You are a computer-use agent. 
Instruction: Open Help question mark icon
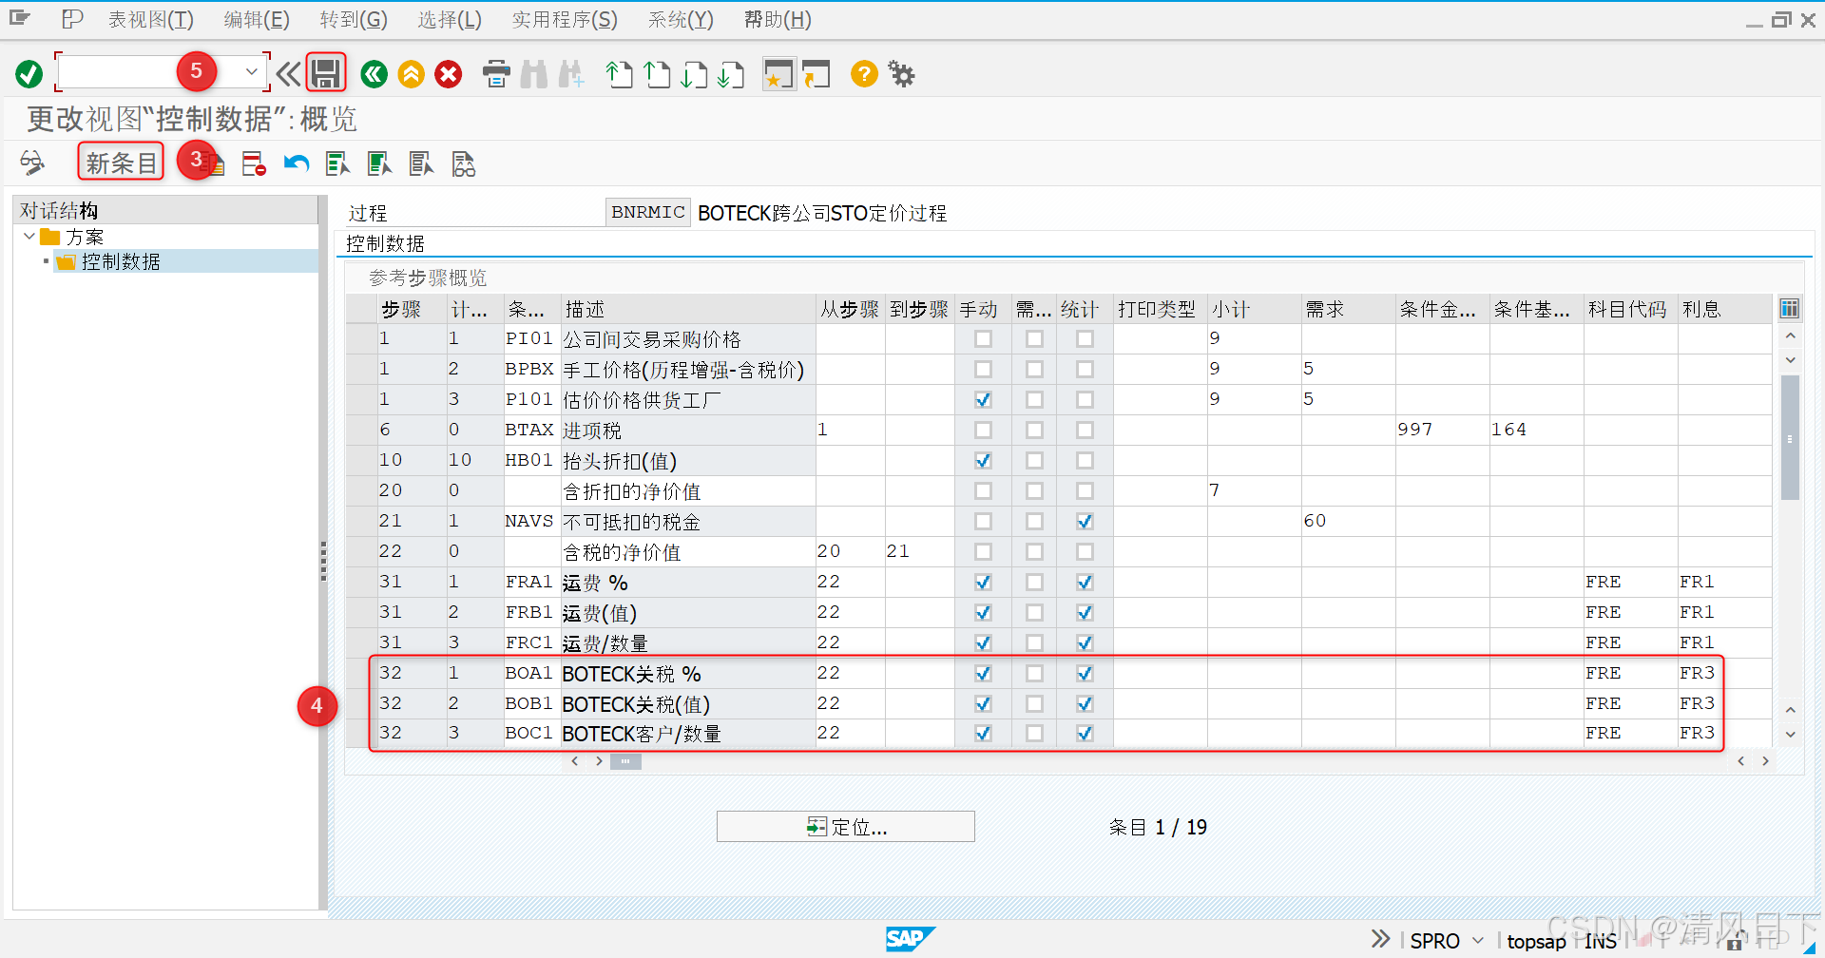864,73
